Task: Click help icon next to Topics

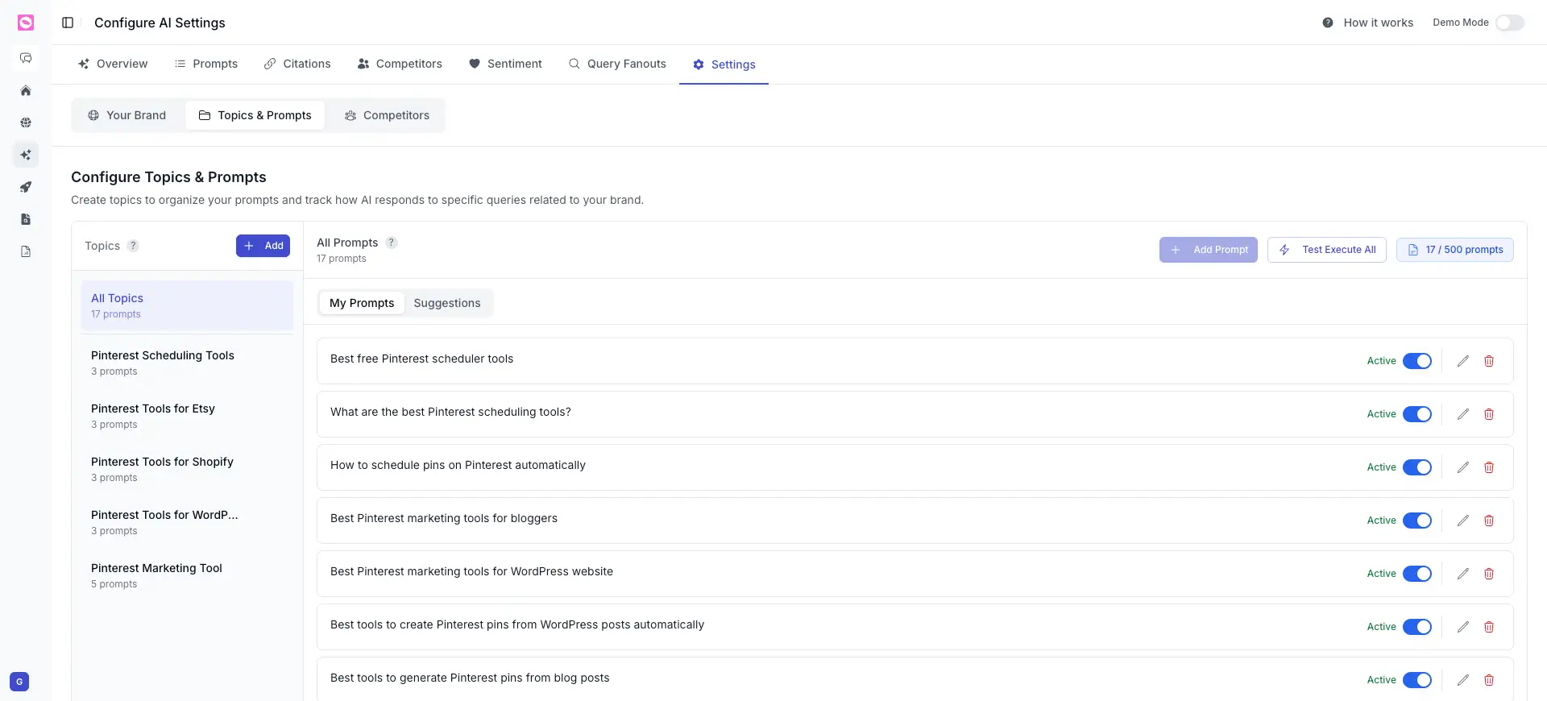Action: coord(133,246)
